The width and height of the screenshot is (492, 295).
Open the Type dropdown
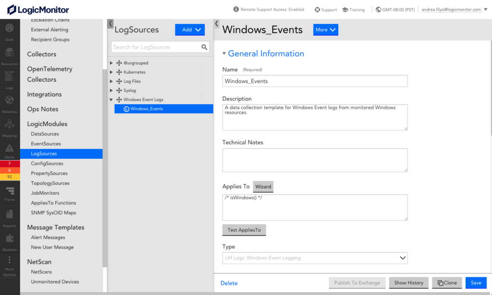click(x=315, y=258)
